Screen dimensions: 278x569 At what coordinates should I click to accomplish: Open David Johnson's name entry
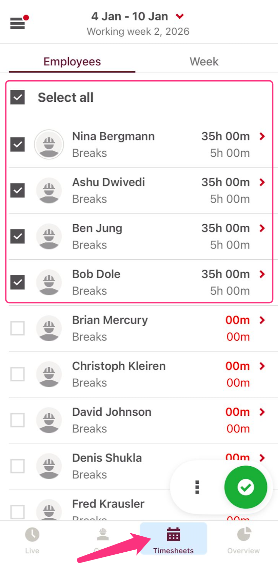(x=112, y=412)
